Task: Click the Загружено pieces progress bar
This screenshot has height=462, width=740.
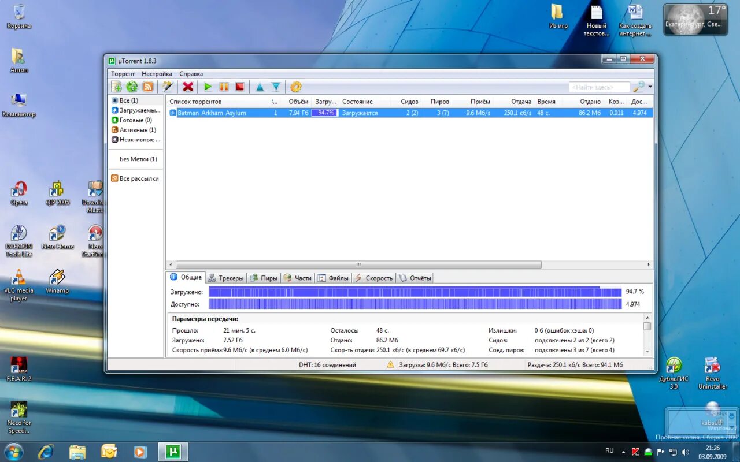Action: (x=415, y=292)
